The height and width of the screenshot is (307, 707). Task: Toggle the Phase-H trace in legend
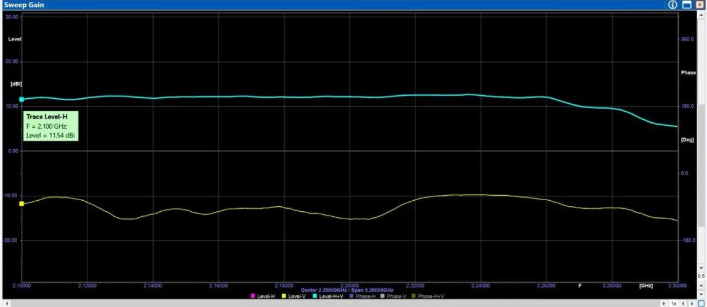363,297
